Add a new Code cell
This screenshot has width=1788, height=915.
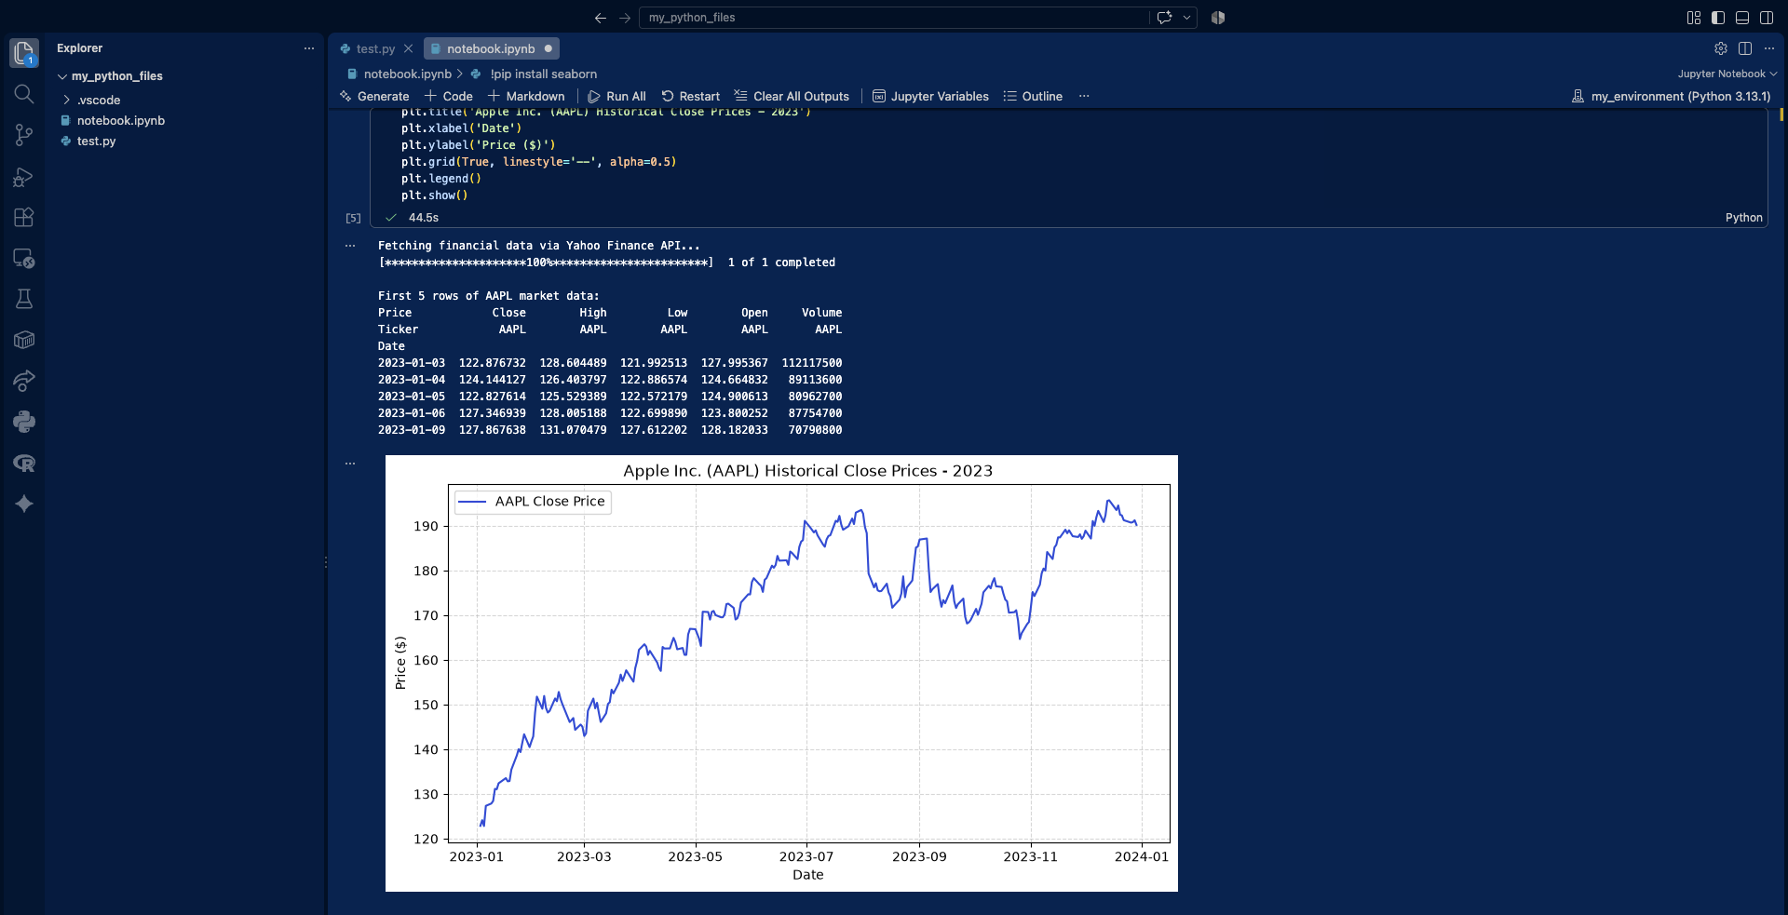449,96
